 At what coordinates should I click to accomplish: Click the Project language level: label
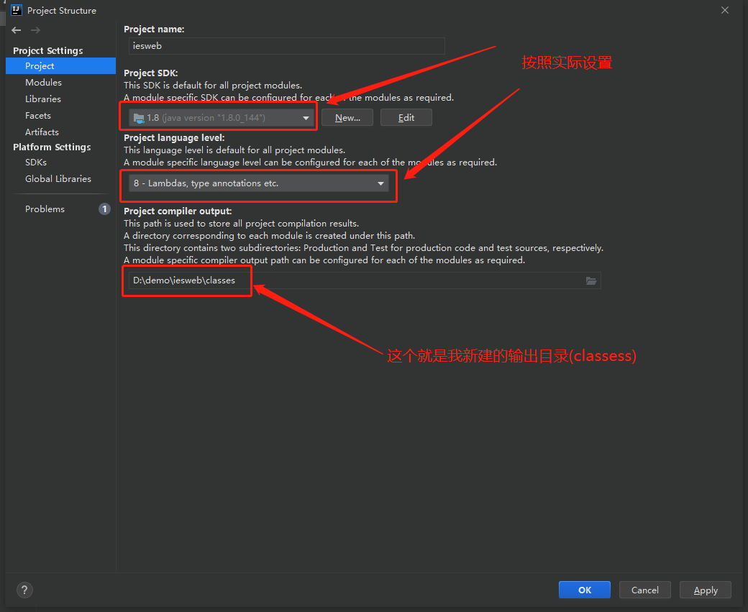[174, 138]
